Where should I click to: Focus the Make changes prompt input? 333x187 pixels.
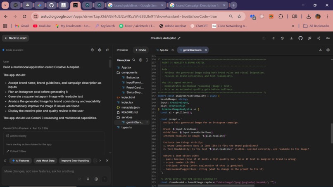click(x=56, y=171)
